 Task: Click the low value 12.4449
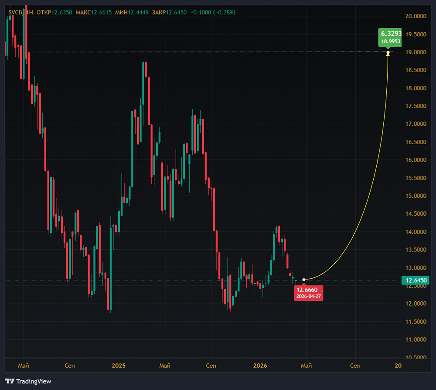coord(138,13)
